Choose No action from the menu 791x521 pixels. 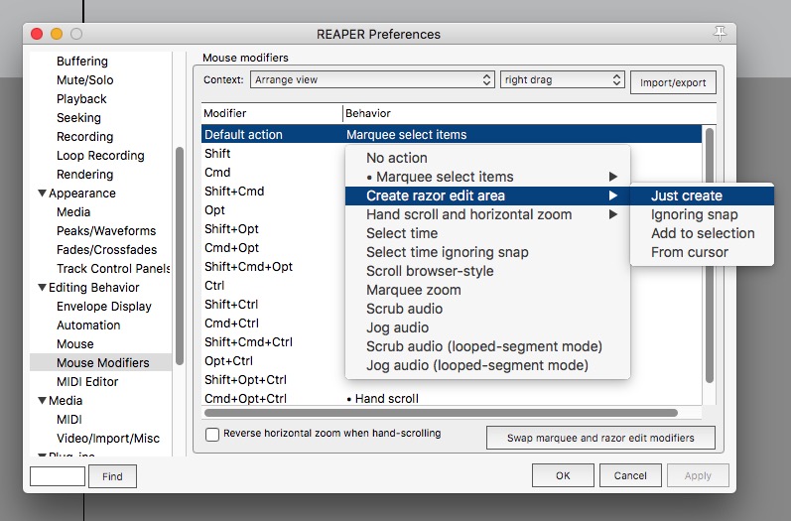point(487,158)
